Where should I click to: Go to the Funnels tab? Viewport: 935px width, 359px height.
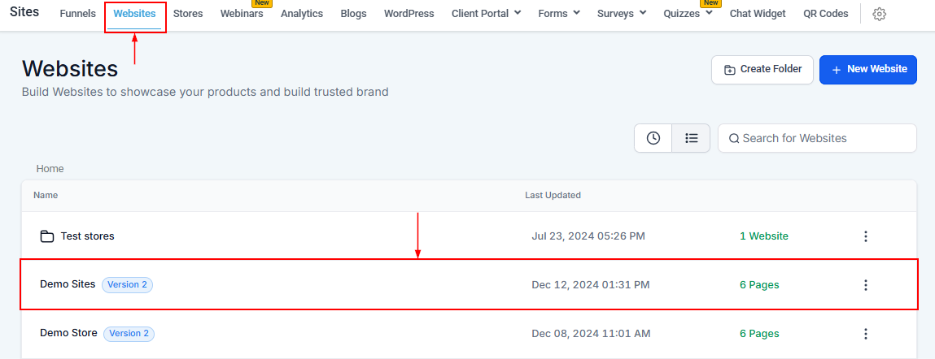click(x=77, y=14)
